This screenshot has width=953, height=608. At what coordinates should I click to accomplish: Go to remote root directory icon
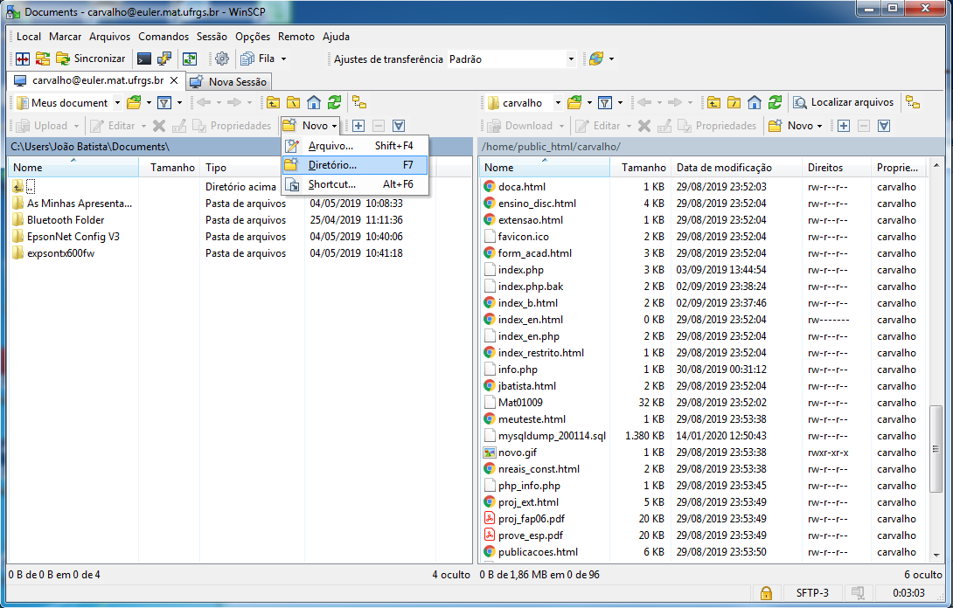pyautogui.click(x=734, y=103)
